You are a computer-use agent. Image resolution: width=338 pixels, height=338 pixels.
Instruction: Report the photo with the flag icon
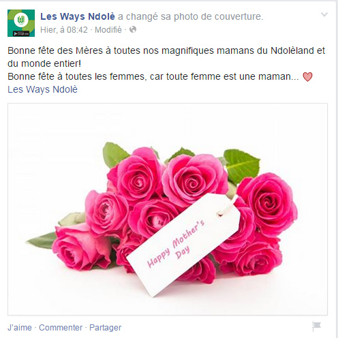[316, 326]
